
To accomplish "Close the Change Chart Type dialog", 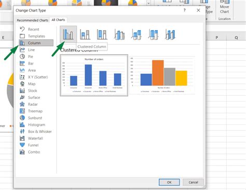I will [198, 10].
